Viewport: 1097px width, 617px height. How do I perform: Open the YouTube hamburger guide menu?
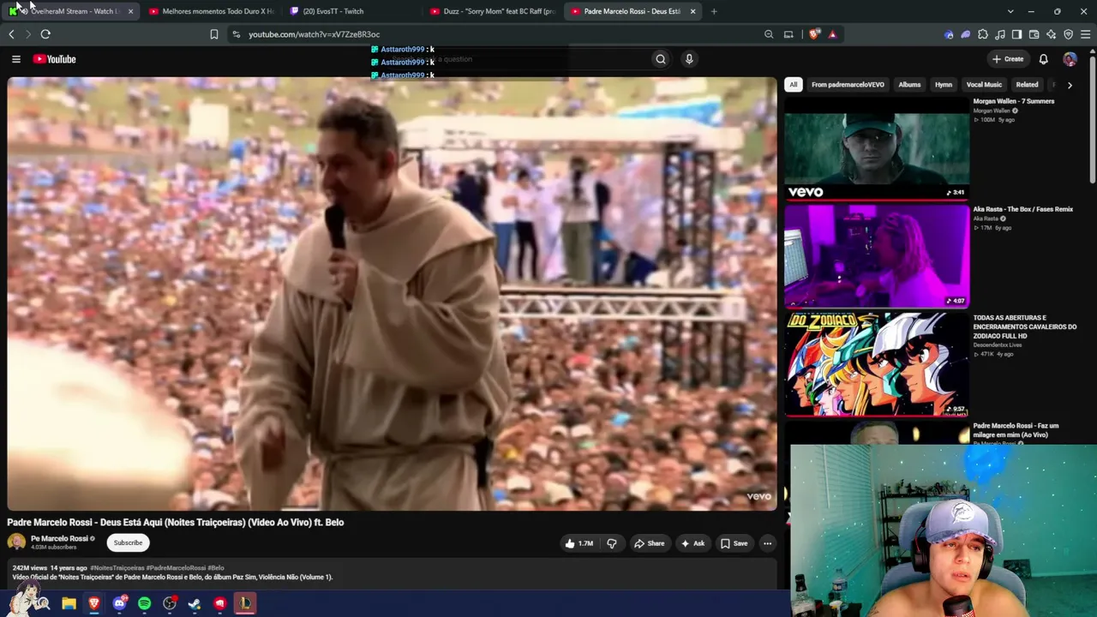15,59
